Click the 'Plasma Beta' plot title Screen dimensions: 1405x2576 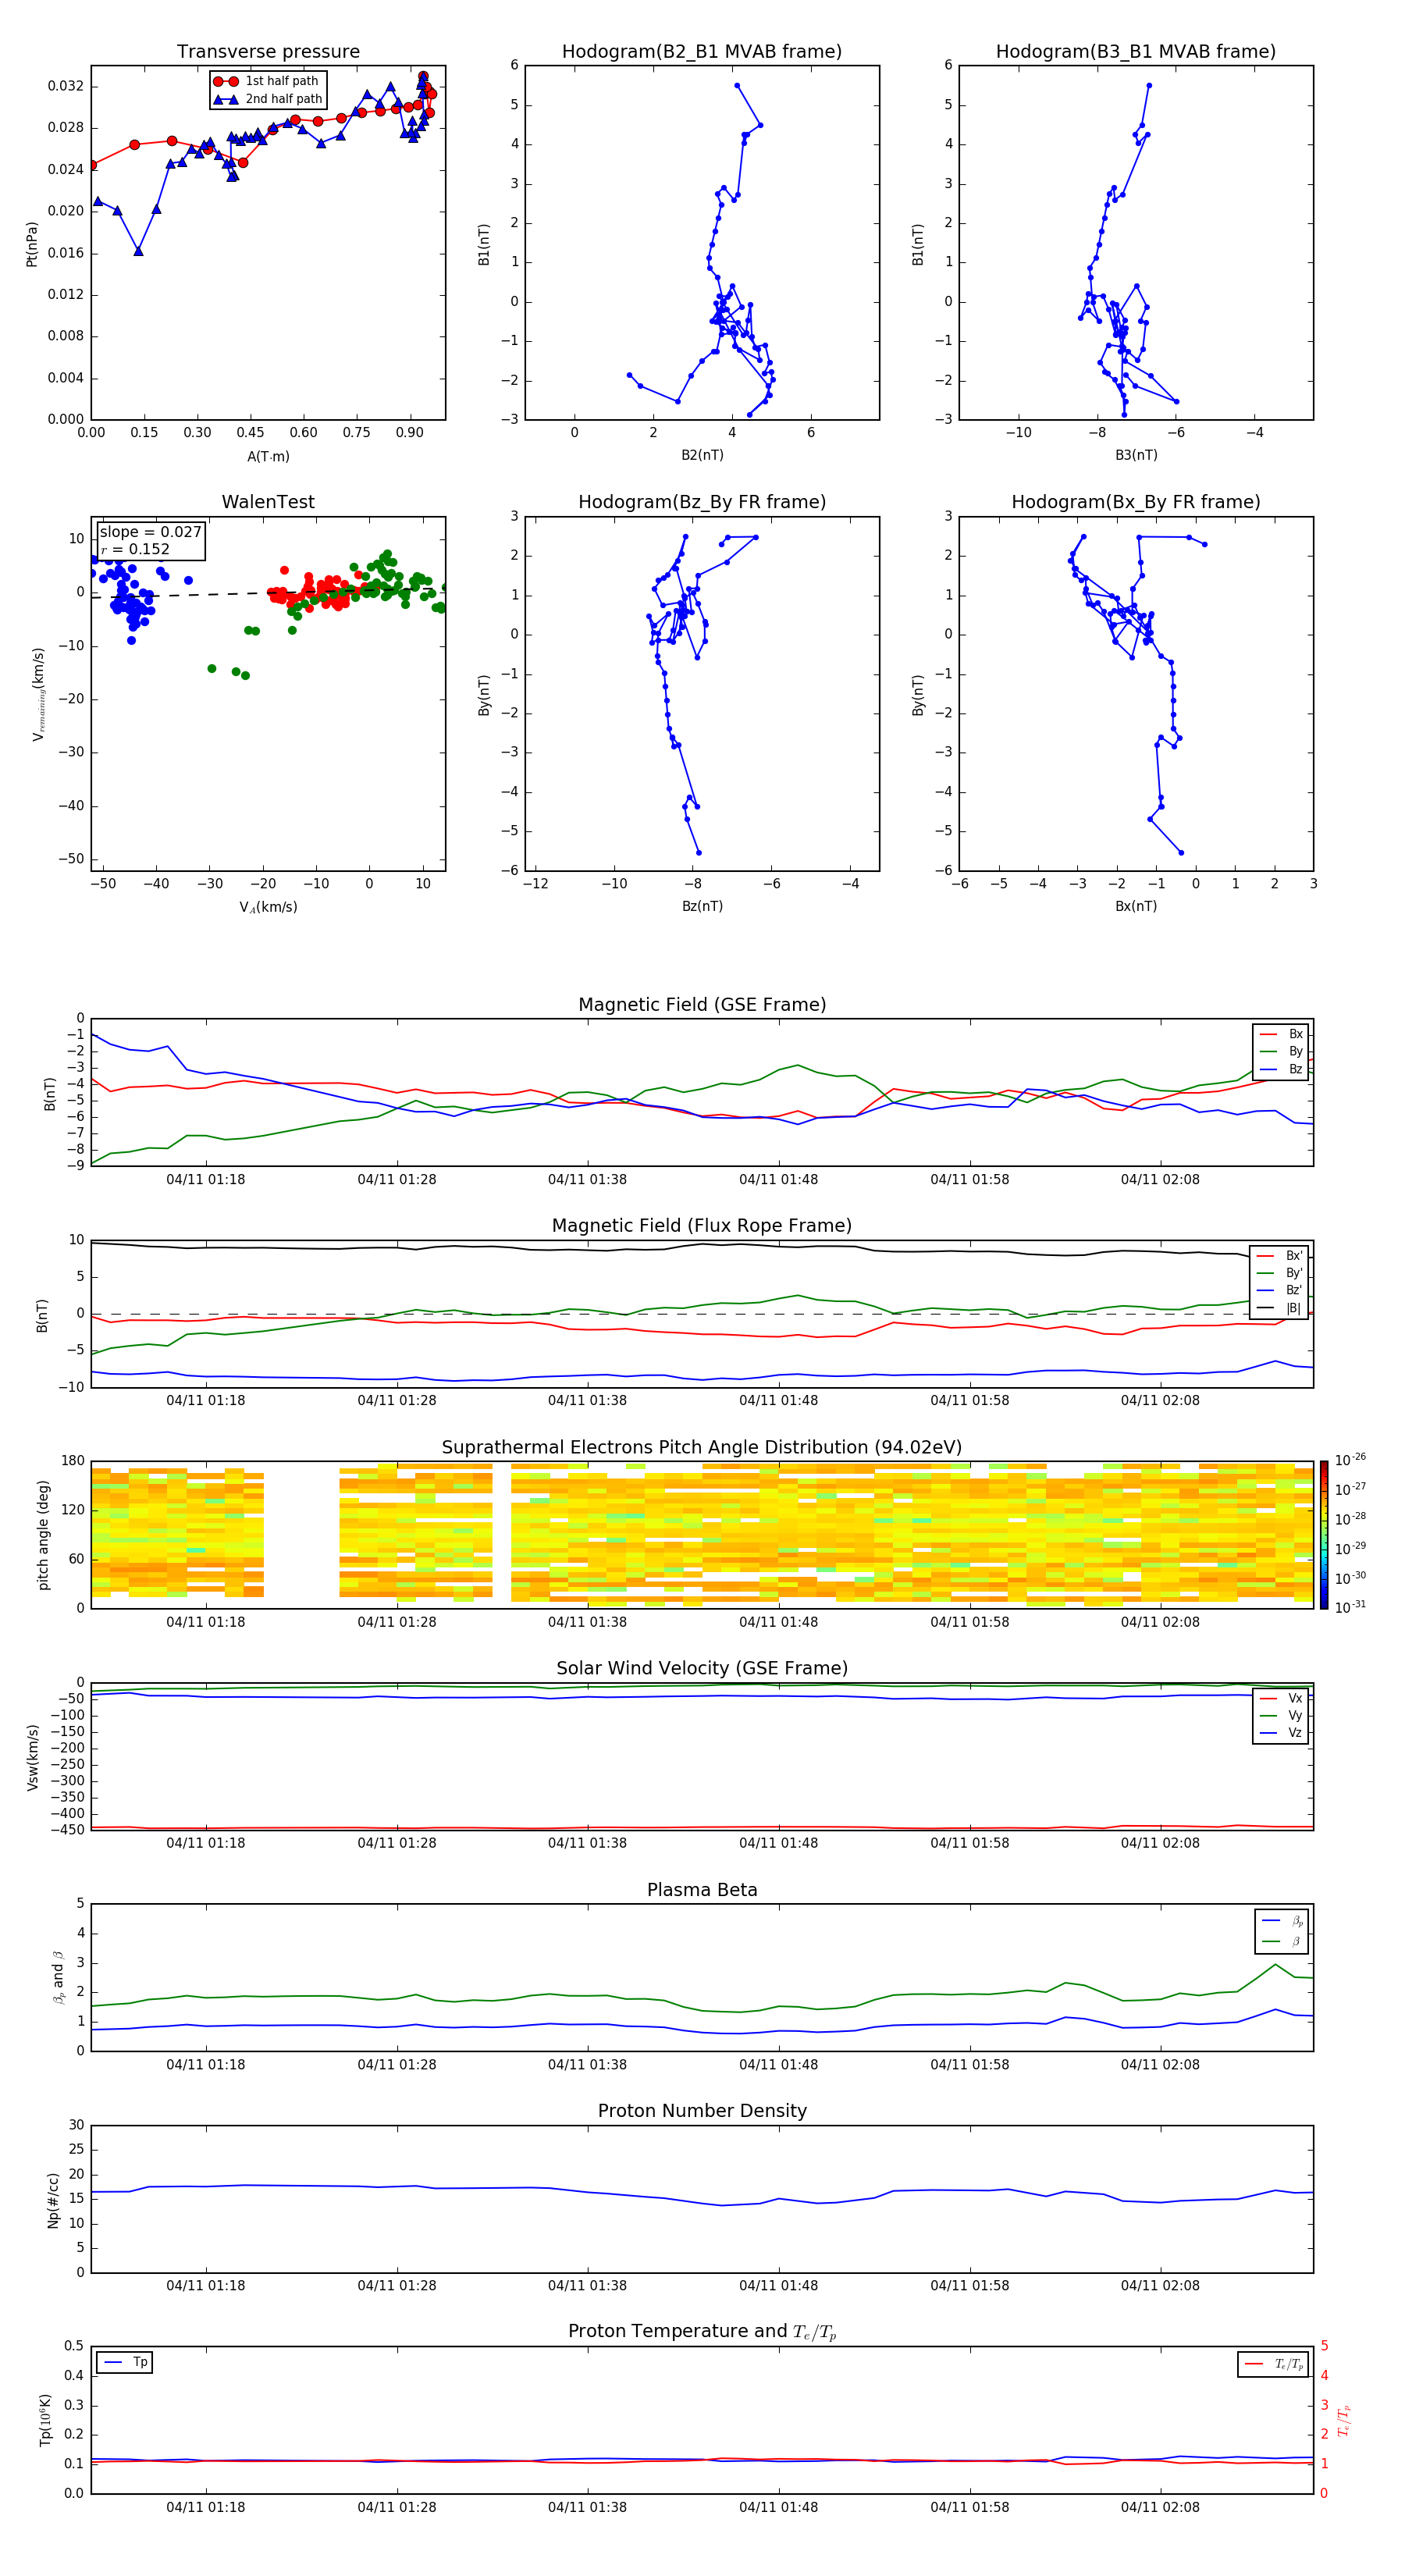point(702,1891)
